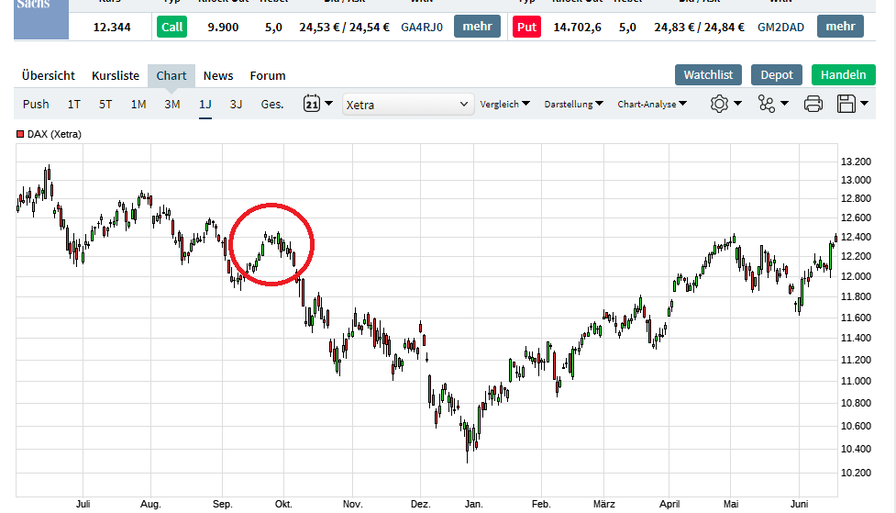Click Put knock-out value 14.702,6
The image size is (896, 513).
click(x=577, y=27)
